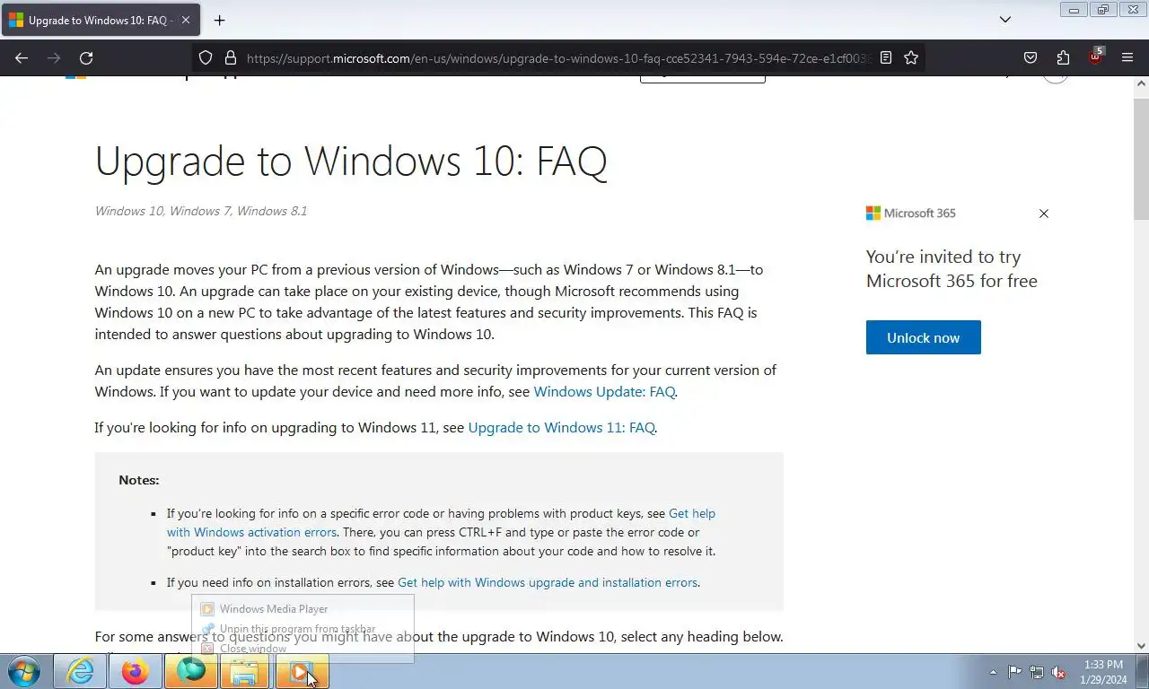Click the URL address field

(x=558, y=57)
